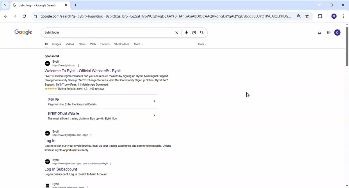The image size is (349, 188).
Task: Click bybitglobal.com › login breadcrumb
Action: pyautogui.click(x=70, y=135)
